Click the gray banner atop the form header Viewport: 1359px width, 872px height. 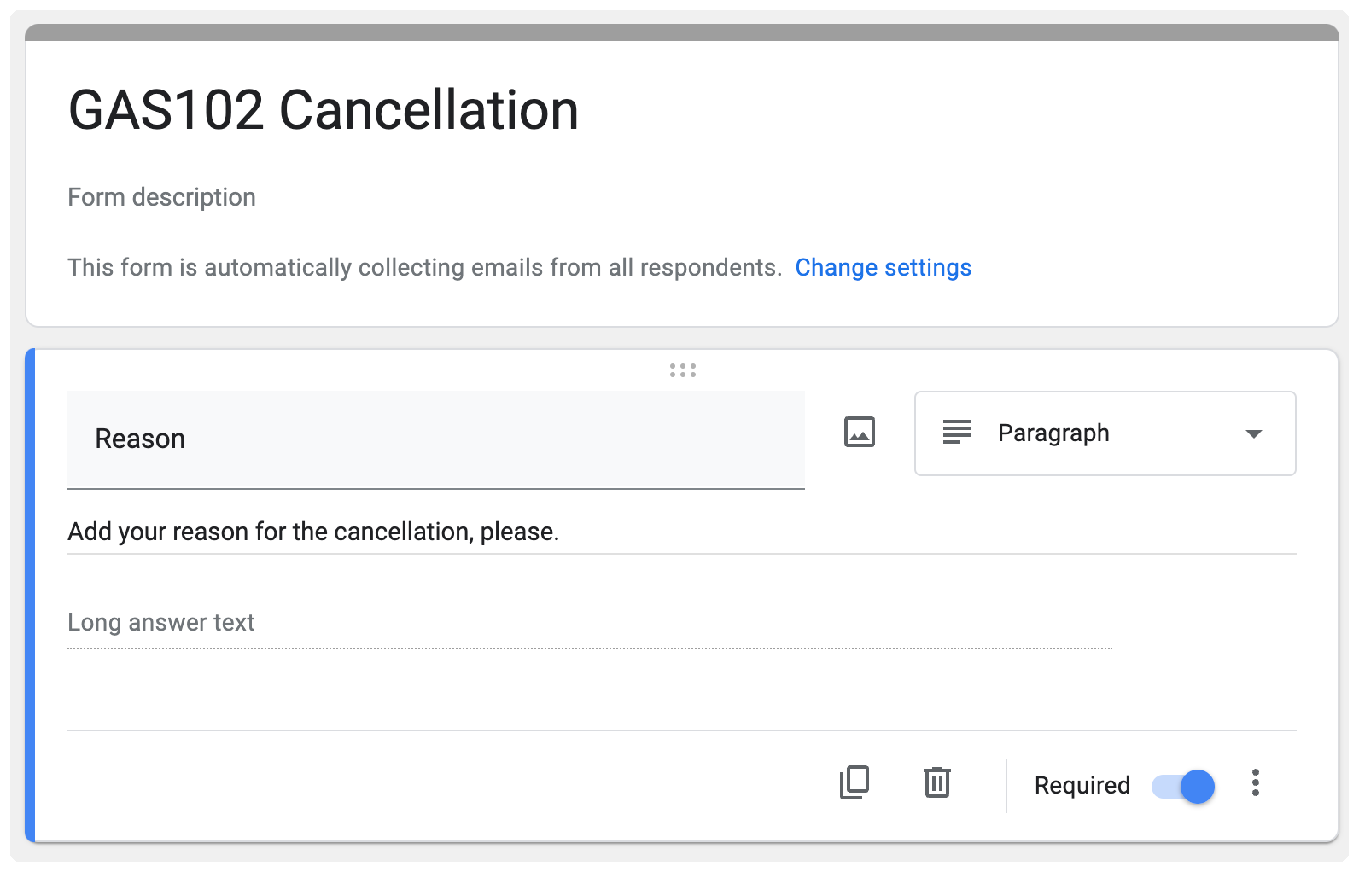click(681, 32)
